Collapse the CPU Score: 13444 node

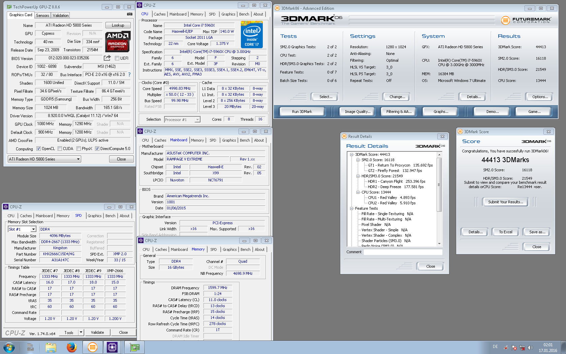click(x=358, y=192)
